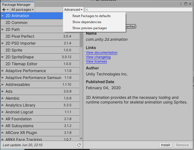Viewport: 194px width, 150px height.
Task: Click version 2.0.8 of Ads
Action: (68, 91)
